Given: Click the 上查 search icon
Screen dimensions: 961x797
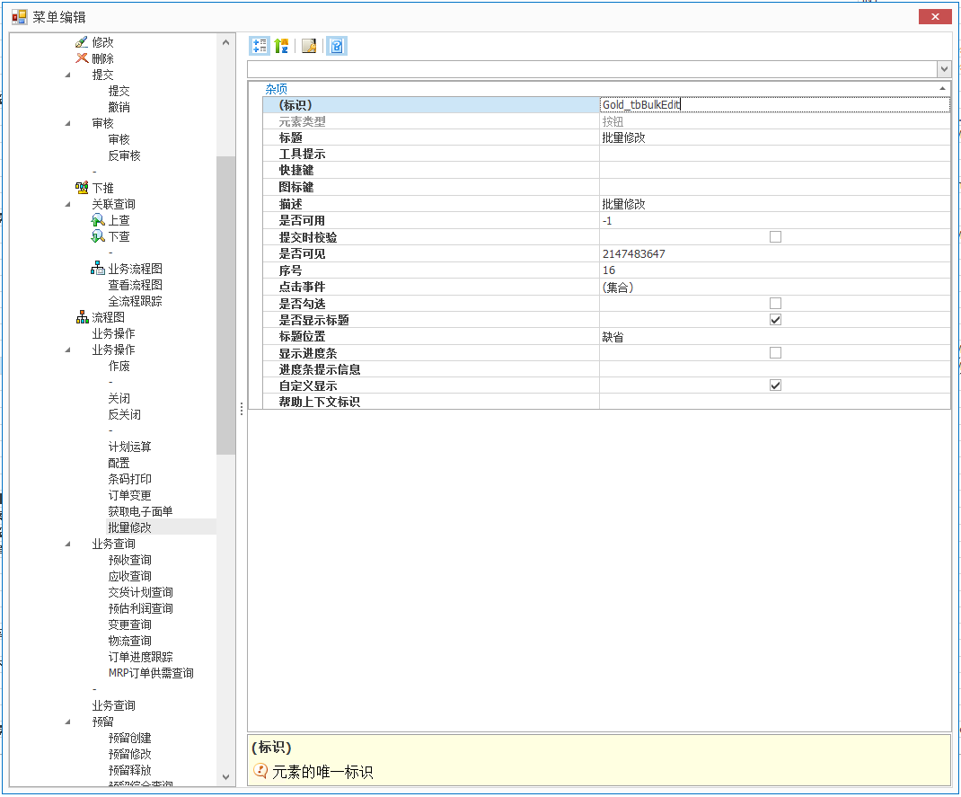Looking at the screenshot, I should coord(98,220).
